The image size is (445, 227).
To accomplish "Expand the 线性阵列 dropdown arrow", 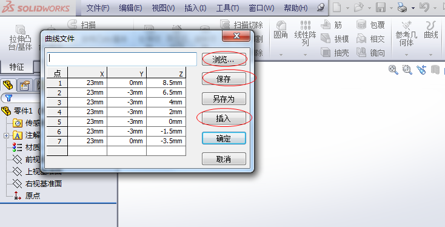I will (305, 55).
